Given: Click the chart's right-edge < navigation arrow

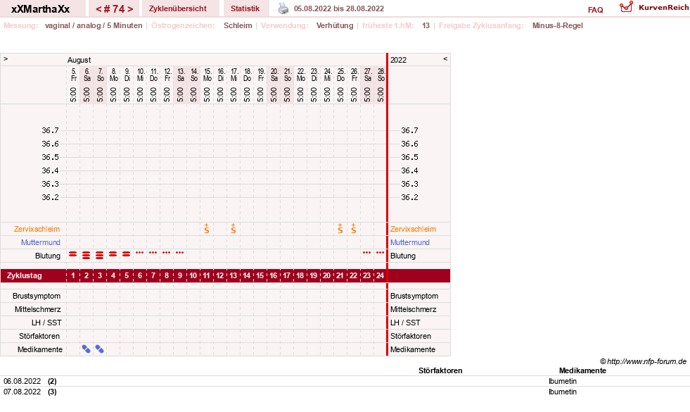Looking at the screenshot, I should pos(445,58).
